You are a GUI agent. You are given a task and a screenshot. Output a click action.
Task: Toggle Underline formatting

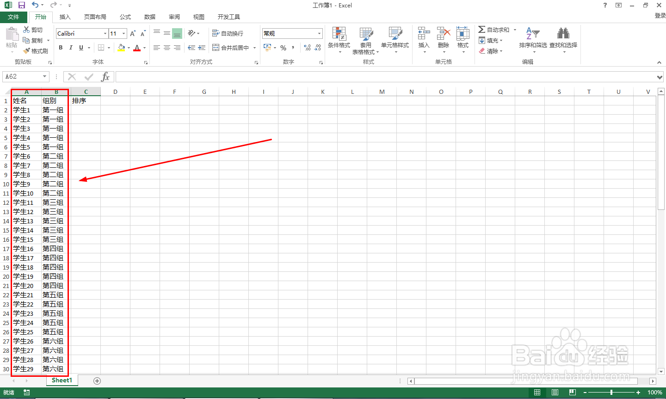pyautogui.click(x=81, y=48)
